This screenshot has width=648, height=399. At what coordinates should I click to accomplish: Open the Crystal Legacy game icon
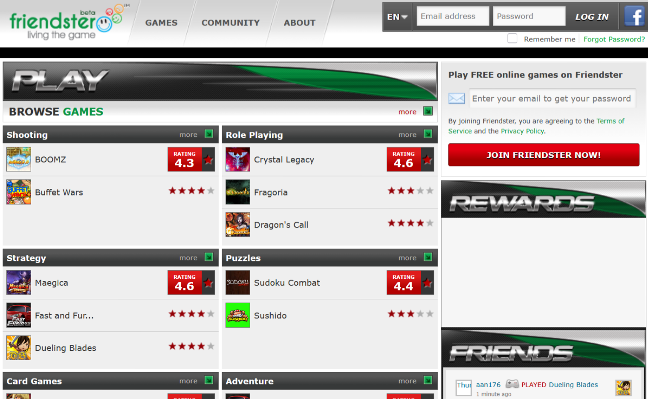tap(238, 159)
